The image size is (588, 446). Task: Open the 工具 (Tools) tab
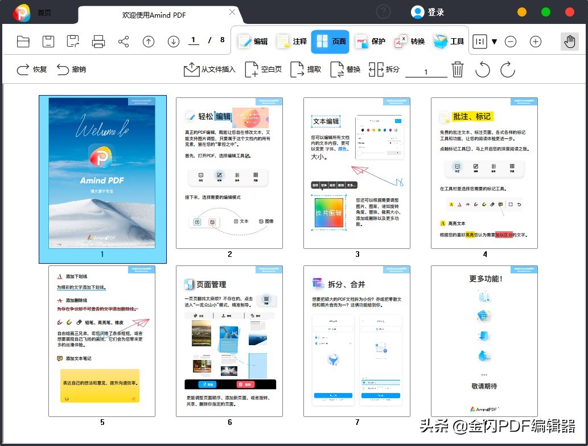click(449, 41)
